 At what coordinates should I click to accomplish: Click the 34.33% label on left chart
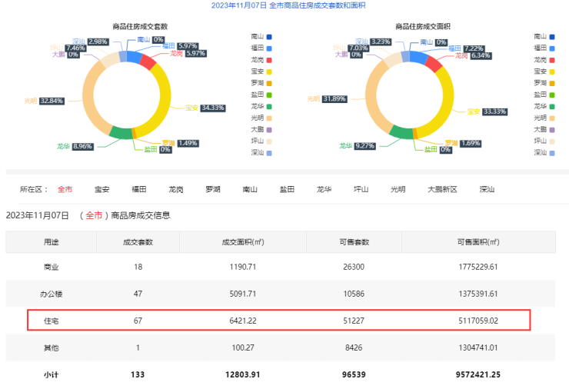pyautogui.click(x=211, y=108)
